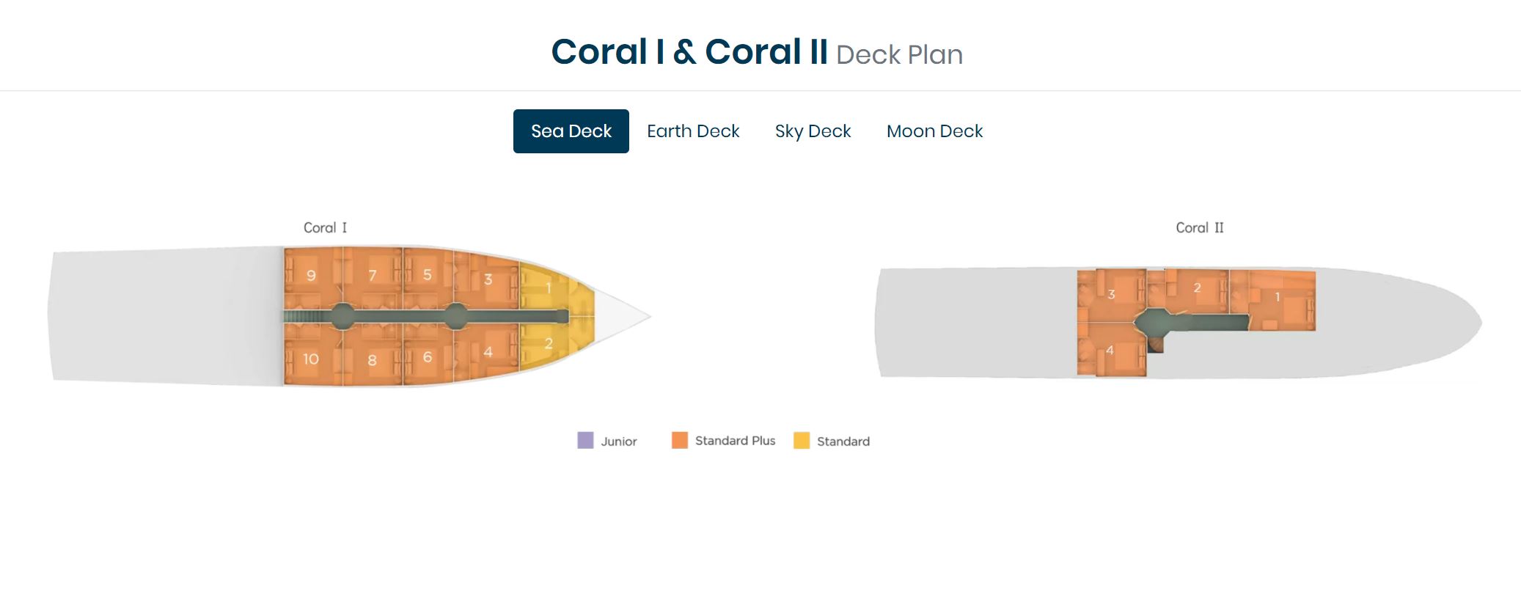The image size is (1521, 608).
Task: Click the Coral II ship label
Action: coord(1200,227)
